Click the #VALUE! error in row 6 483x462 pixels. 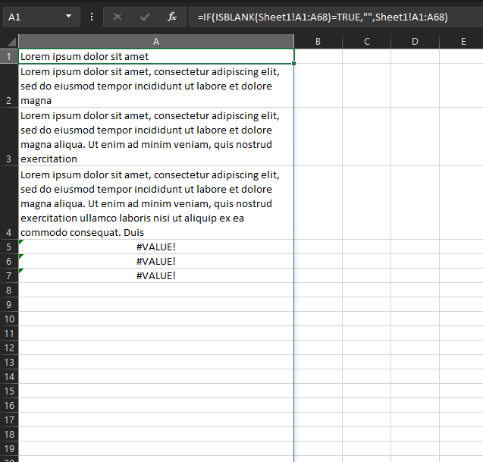point(156,262)
